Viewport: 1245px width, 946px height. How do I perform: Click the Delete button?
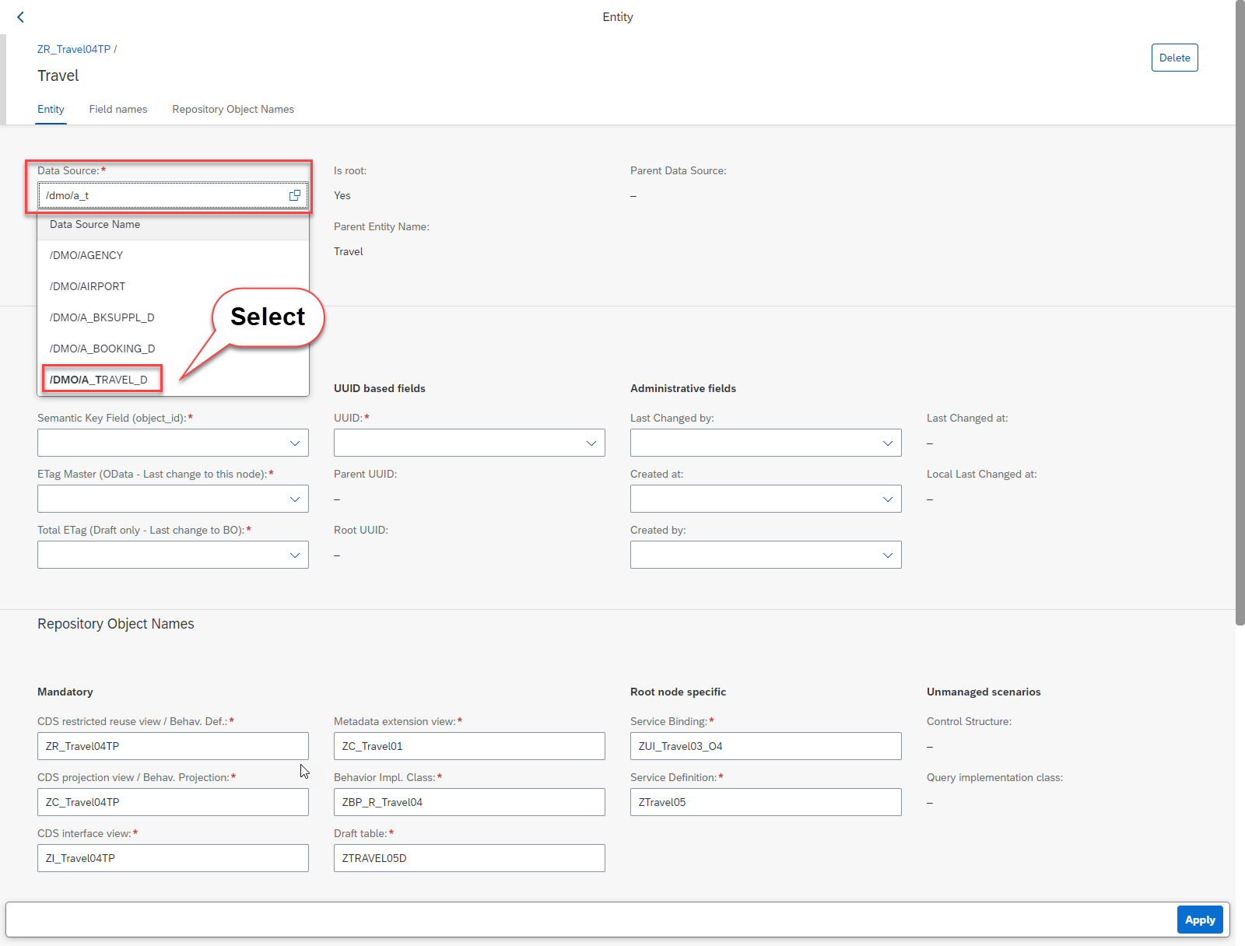[1174, 58]
